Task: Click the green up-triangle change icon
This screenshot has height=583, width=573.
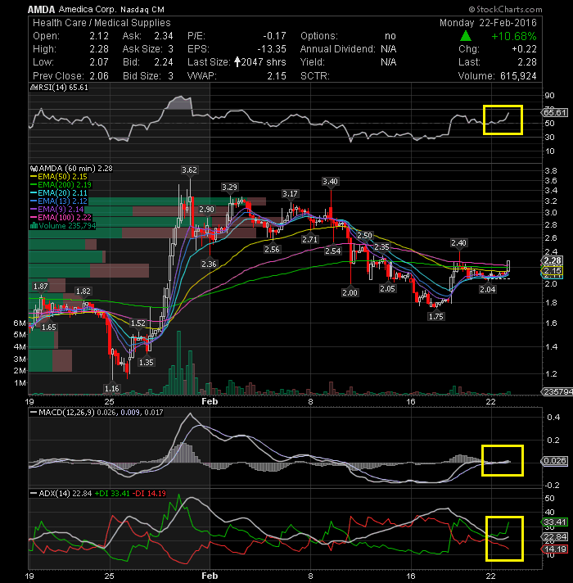Action: point(466,36)
